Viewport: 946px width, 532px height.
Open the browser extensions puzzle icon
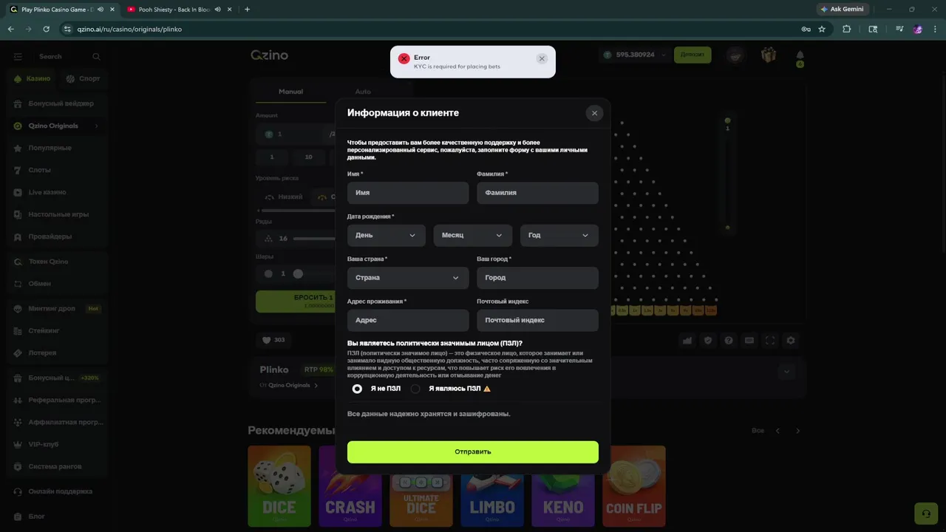847,29
